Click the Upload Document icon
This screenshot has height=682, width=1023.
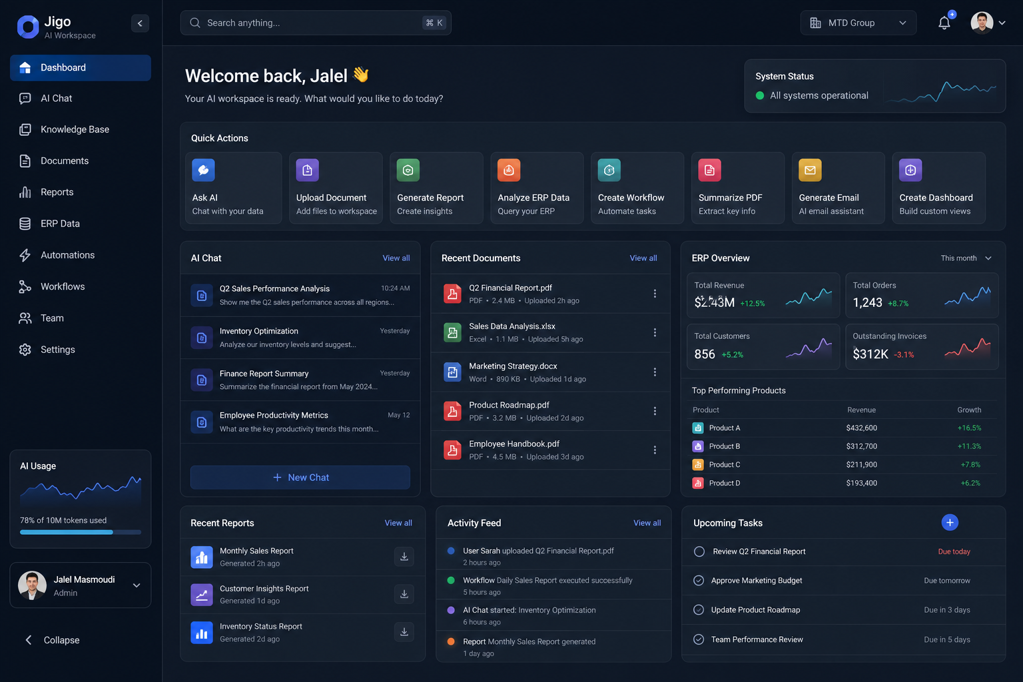click(308, 170)
